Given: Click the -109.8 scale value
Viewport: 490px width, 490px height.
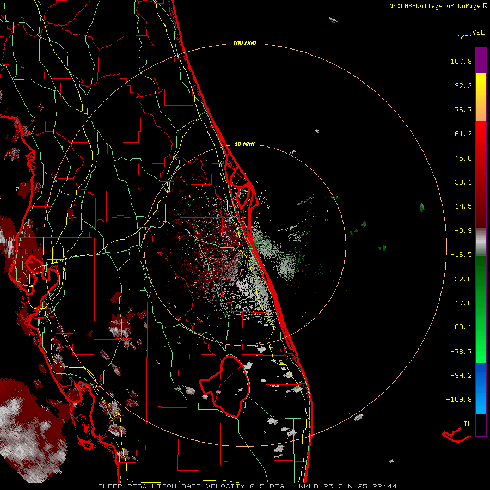Looking at the screenshot, I should click(x=459, y=400).
